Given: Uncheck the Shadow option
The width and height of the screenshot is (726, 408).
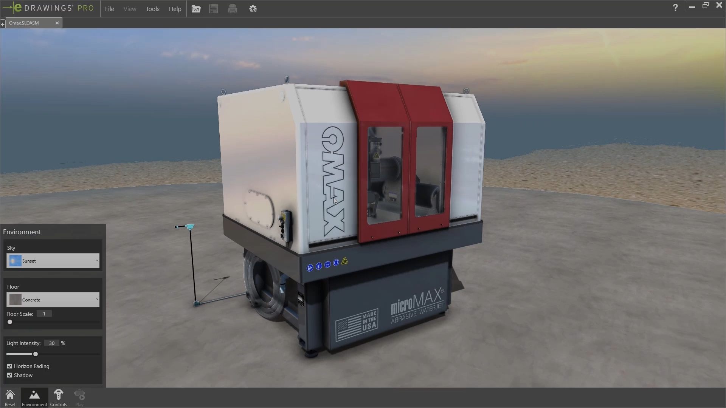Looking at the screenshot, I should 9,375.
